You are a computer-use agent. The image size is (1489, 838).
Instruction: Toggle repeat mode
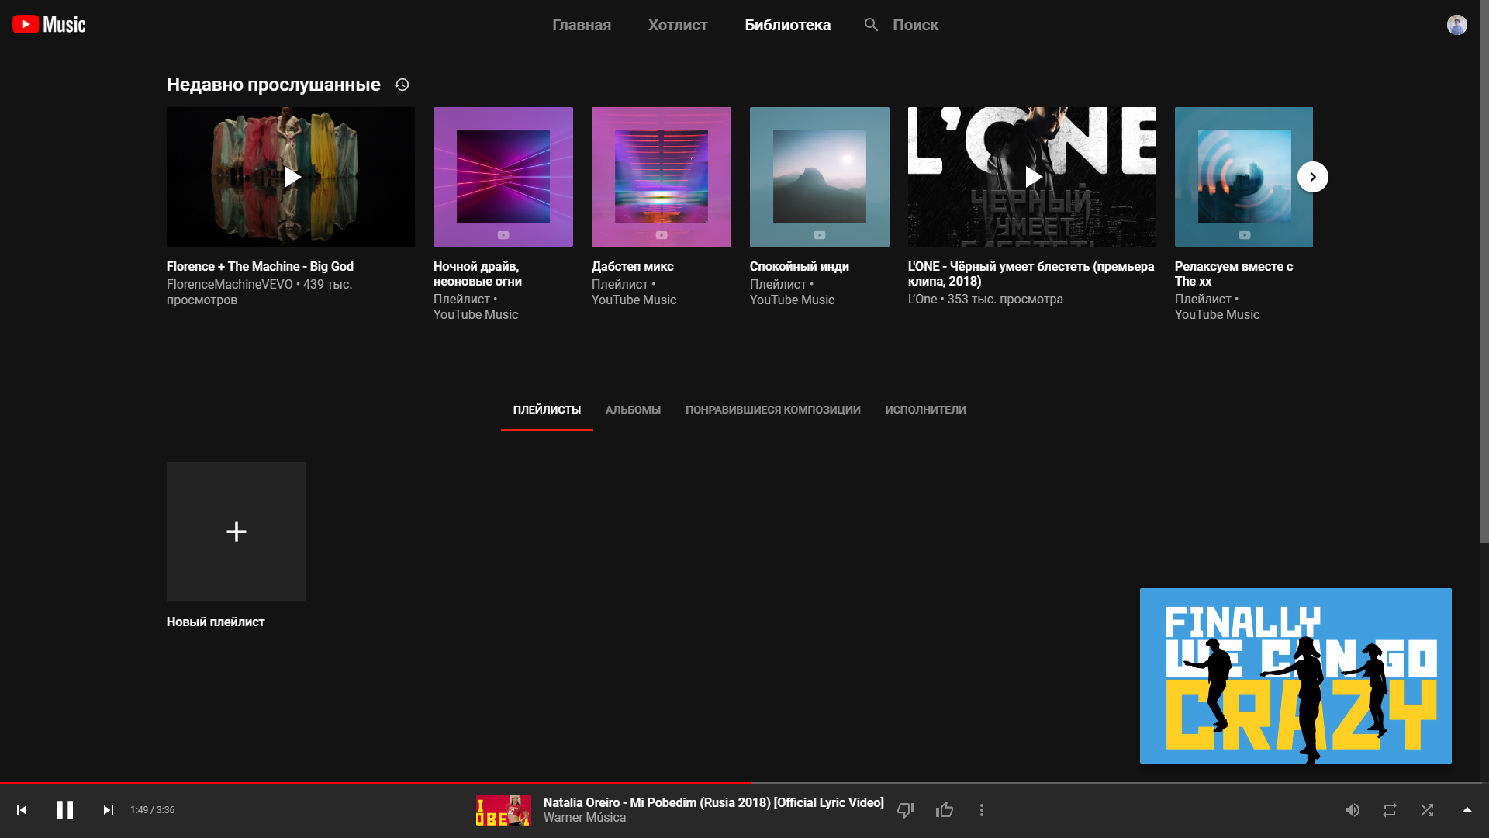point(1390,810)
